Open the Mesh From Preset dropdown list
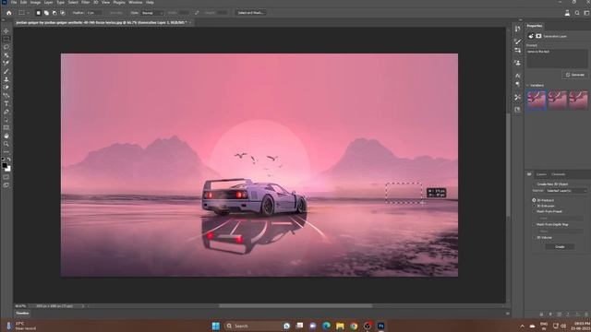The height and width of the screenshot is (332, 591). click(561, 218)
